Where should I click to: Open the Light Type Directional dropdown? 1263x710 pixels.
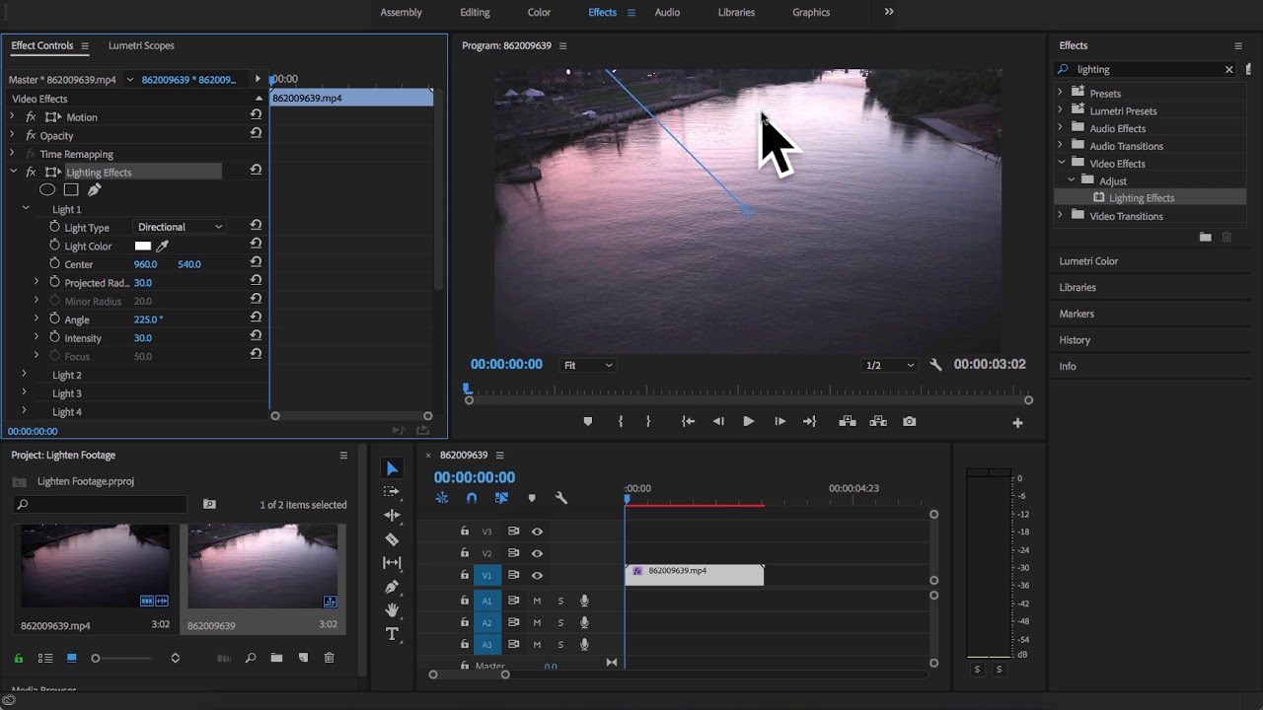coord(180,227)
